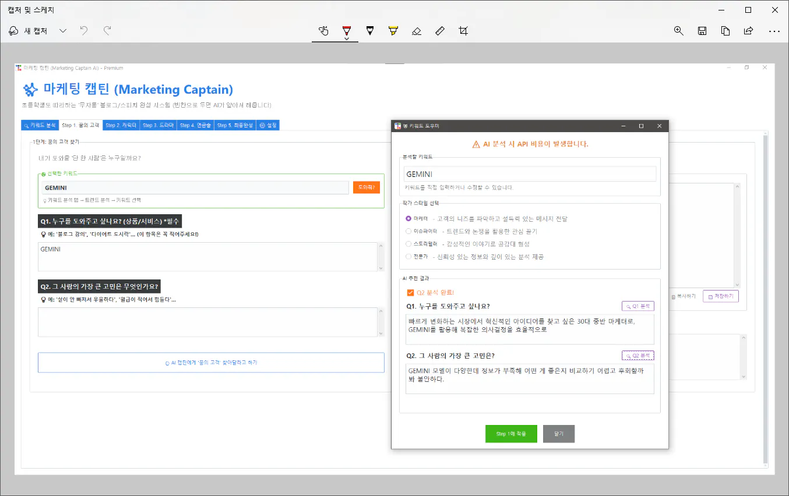
Task: Select the black pencil tool
Action: pos(370,31)
